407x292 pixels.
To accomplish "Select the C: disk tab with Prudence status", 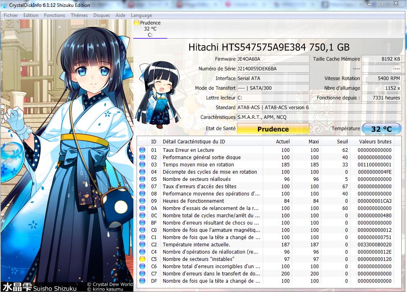I will 150,29.
